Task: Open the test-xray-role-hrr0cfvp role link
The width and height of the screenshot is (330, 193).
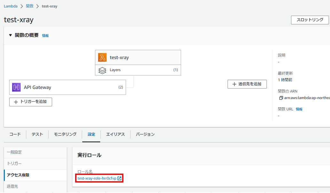Action: 97,178
